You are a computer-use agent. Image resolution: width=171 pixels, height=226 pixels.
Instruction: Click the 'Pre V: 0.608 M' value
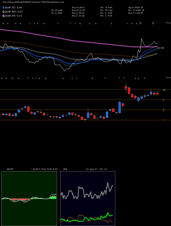[x=136, y=10]
